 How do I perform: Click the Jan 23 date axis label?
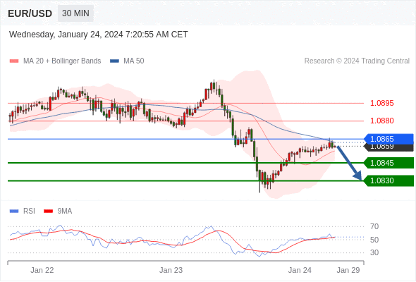tap(171, 270)
